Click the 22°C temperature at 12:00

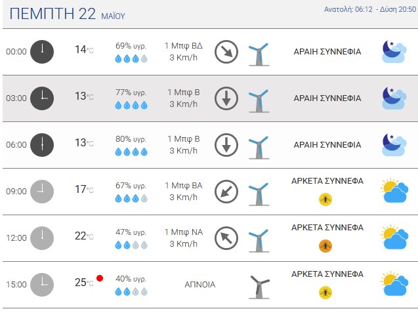pyautogui.click(x=84, y=236)
